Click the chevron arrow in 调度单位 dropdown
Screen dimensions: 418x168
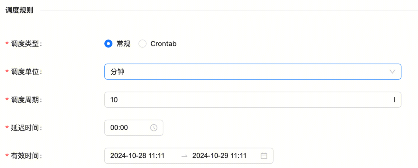pos(392,72)
